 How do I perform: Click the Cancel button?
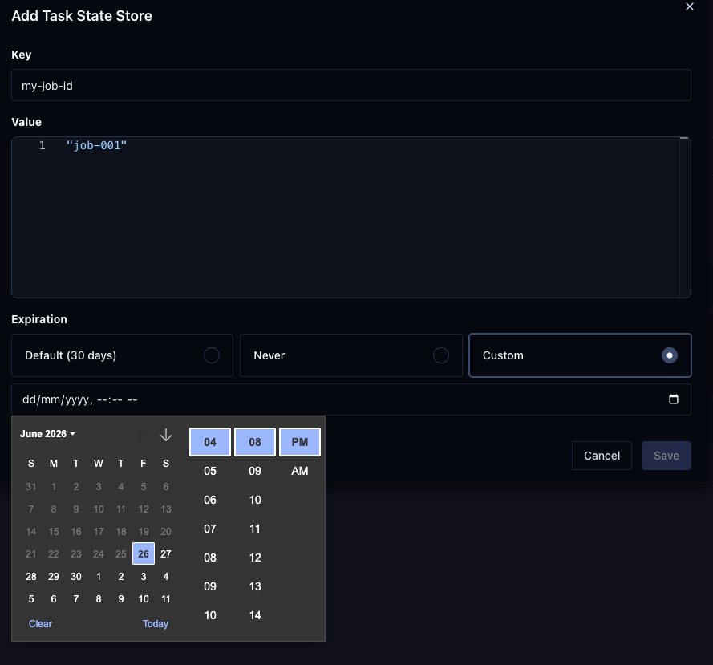602,456
